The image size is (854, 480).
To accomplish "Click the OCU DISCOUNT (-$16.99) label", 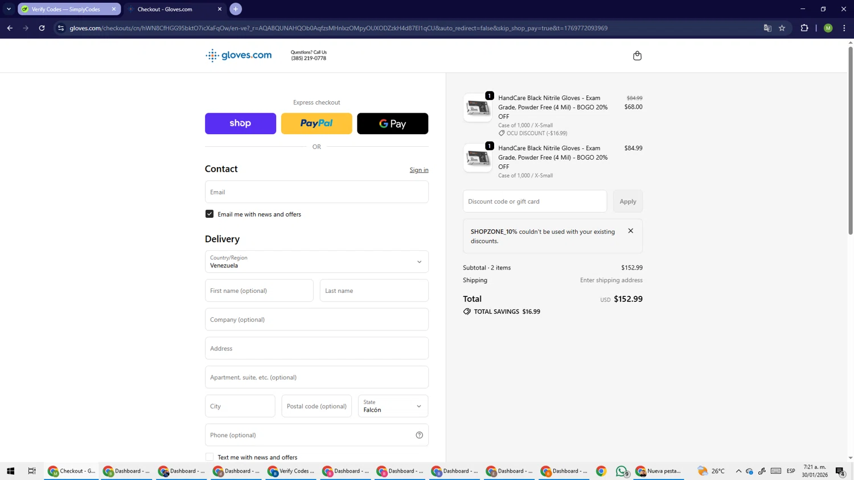I will [x=537, y=133].
